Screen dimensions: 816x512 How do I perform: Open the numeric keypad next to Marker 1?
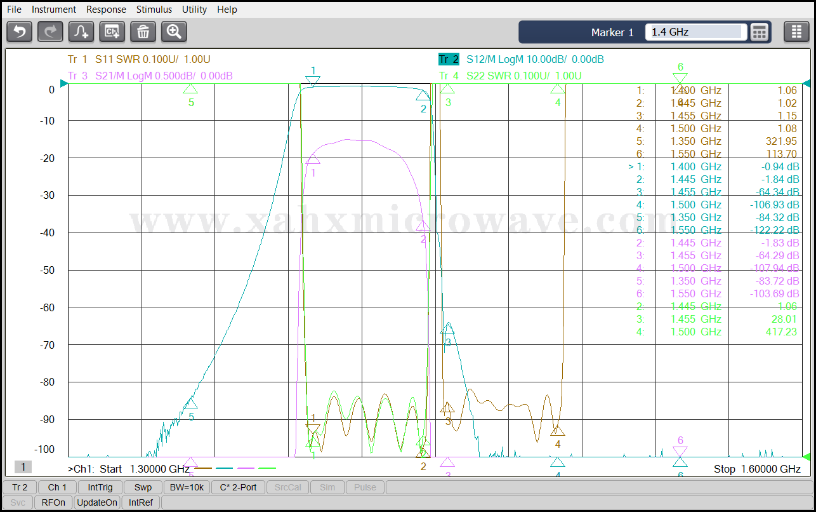(x=760, y=32)
